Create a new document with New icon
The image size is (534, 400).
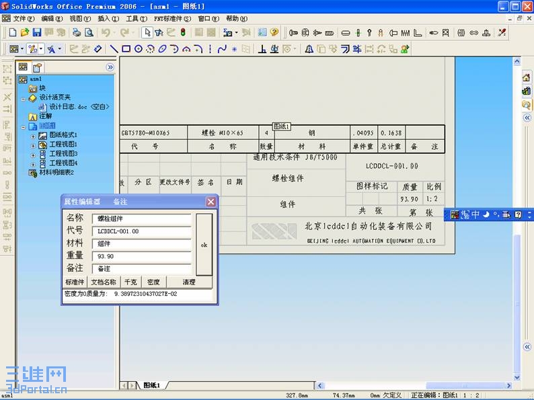pyautogui.click(x=13, y=32)
